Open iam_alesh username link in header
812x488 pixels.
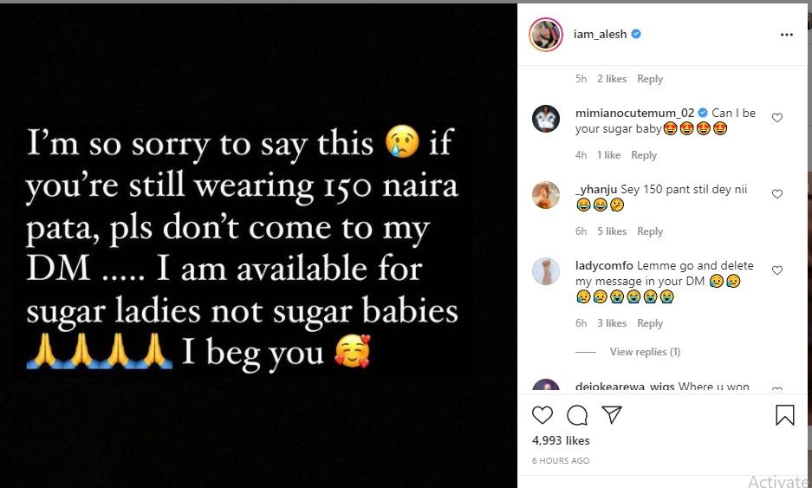(601, 35)
